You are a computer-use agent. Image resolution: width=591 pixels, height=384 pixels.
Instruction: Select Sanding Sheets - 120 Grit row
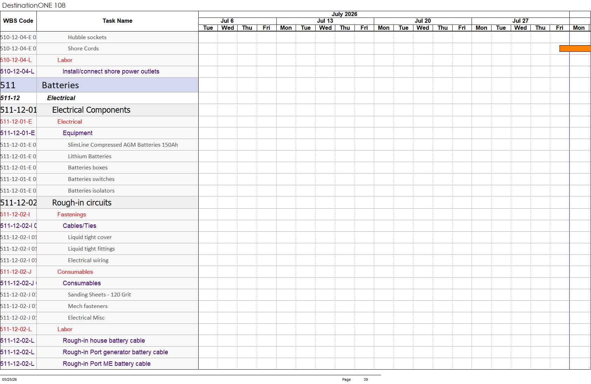click(x=99, y=295)
